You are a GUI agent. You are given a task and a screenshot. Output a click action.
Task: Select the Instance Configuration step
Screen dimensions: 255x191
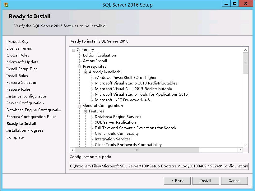click(x=27, y=96)
